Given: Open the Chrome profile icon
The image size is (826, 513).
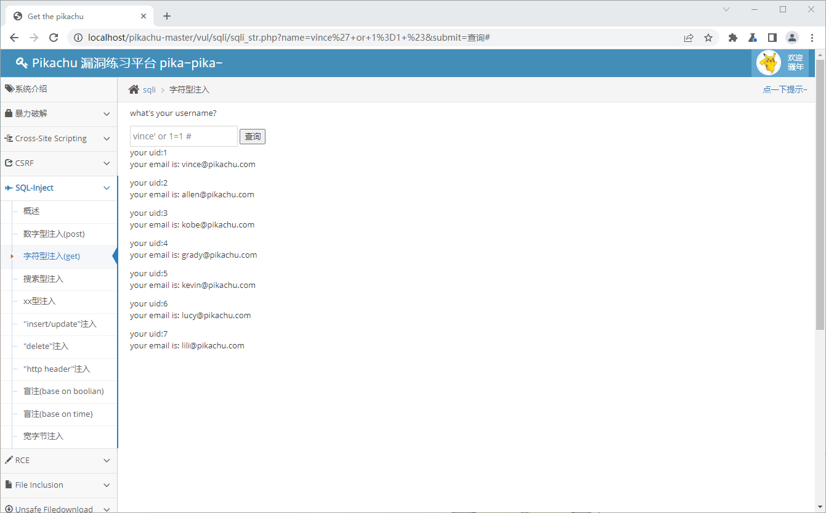Looking at the screenshot, I should (792, 38).
